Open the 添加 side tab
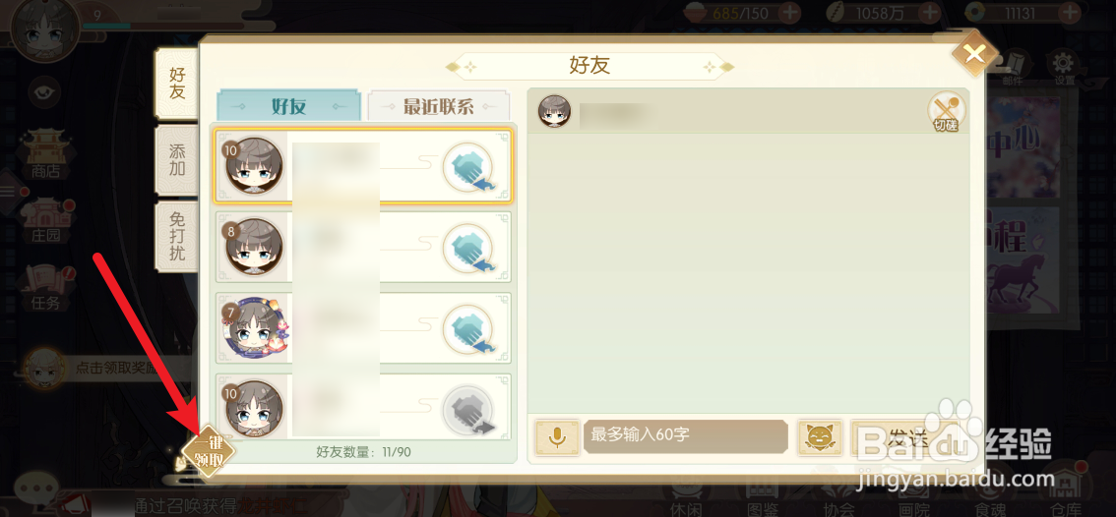This screenshot has height=517, width=1116. coord(177,160)
